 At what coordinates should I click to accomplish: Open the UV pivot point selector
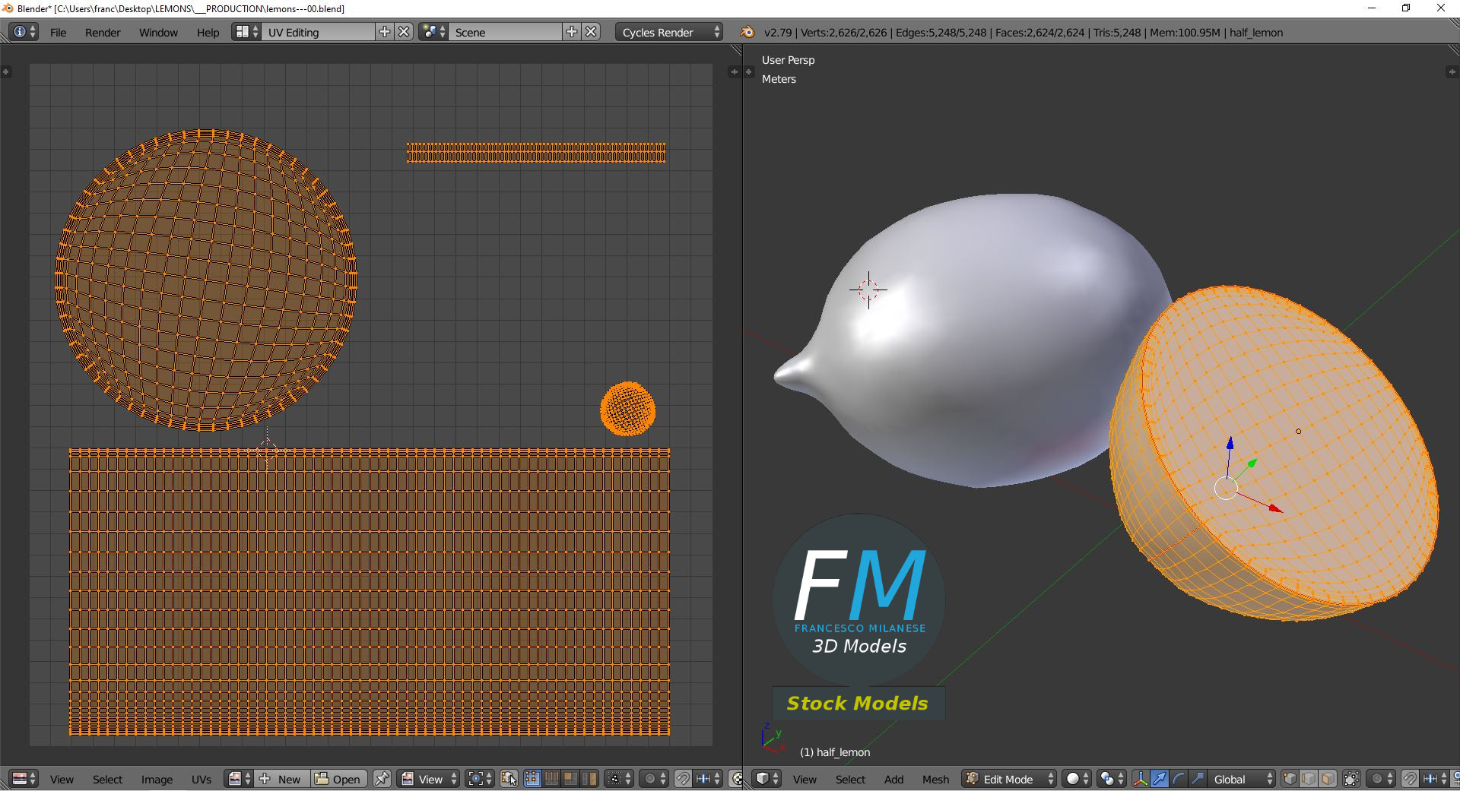click(480, 779)
